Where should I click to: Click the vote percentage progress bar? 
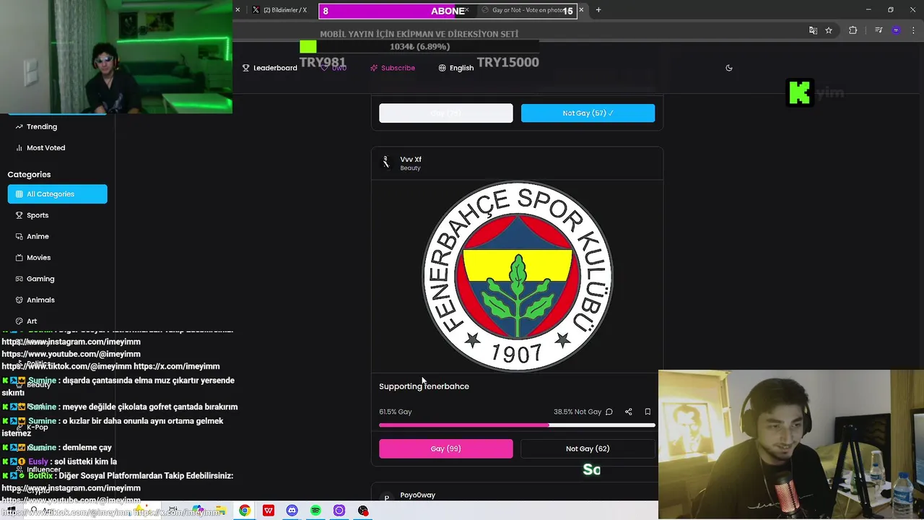tap(517, 425)
